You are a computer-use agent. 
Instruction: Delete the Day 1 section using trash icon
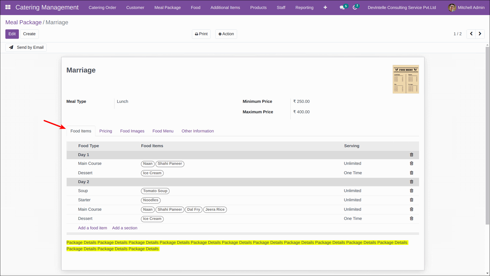(411, 154)
